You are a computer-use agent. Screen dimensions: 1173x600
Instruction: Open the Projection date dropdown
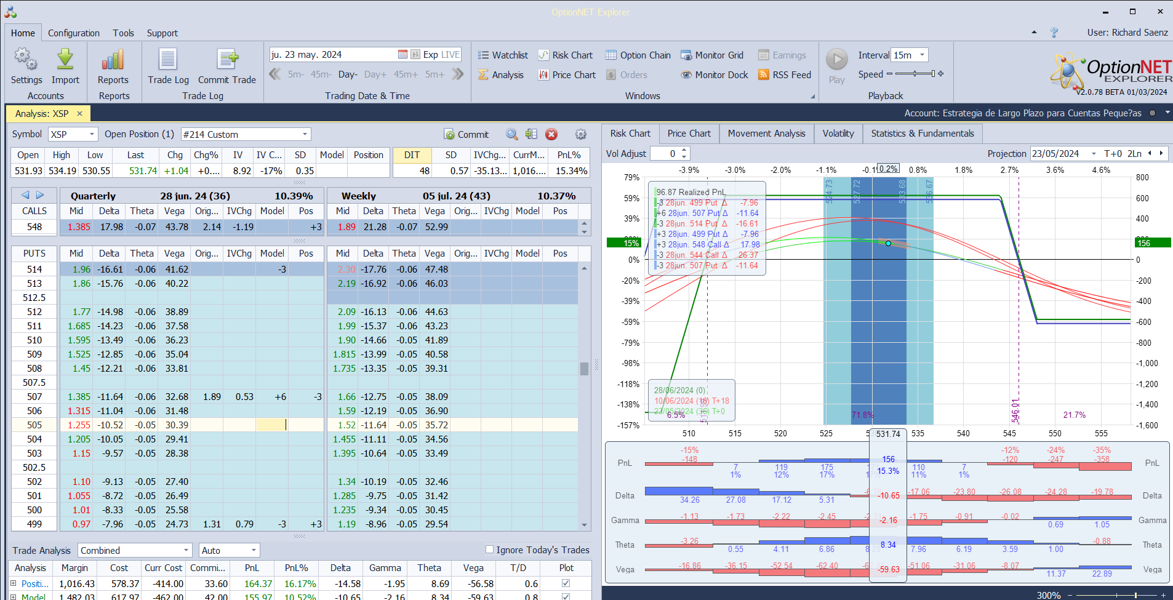click(1094, 154)
